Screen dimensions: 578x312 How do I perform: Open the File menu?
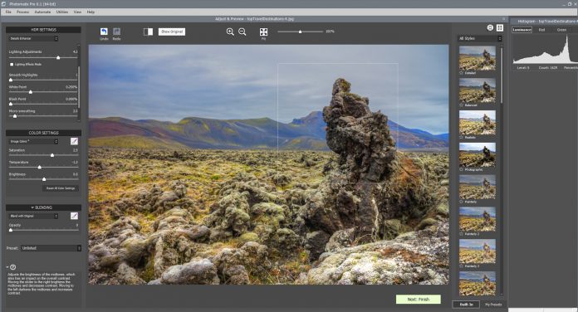(8, 12)
